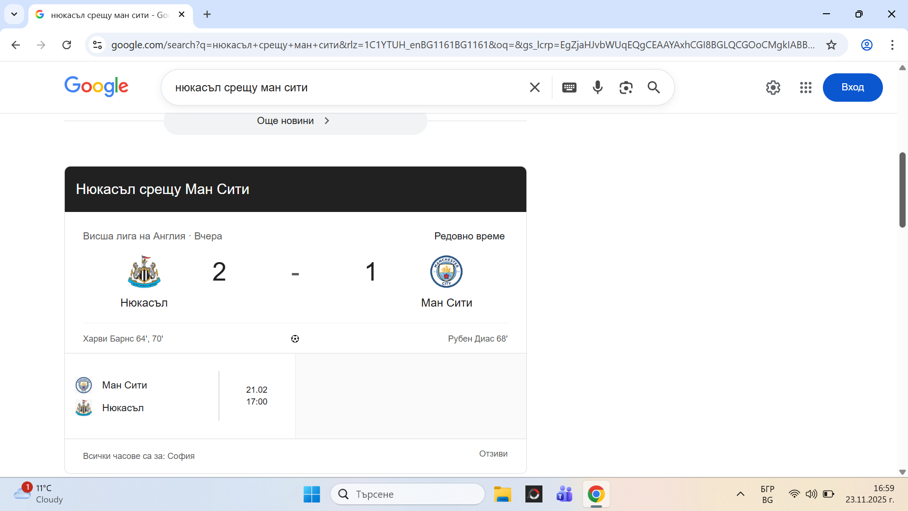
Task: Click the page vertical scrollbar thumb
Action: [902, 189]
